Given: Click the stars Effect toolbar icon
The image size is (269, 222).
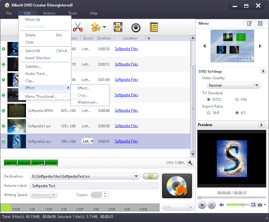Looking at the screenshot, I should point(96,27).
